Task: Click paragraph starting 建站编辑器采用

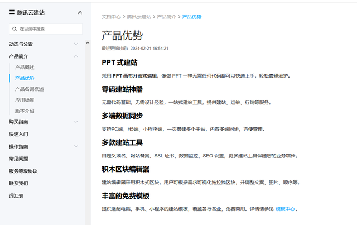Action: click(201, 183)
